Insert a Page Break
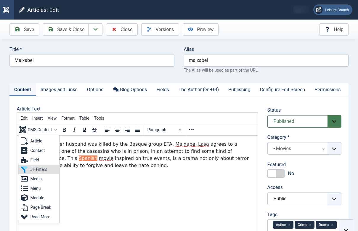This screenshot has width=358, height=231. click(39, 207)
